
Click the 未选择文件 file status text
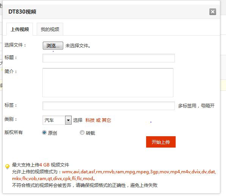[x=78, y=46]
